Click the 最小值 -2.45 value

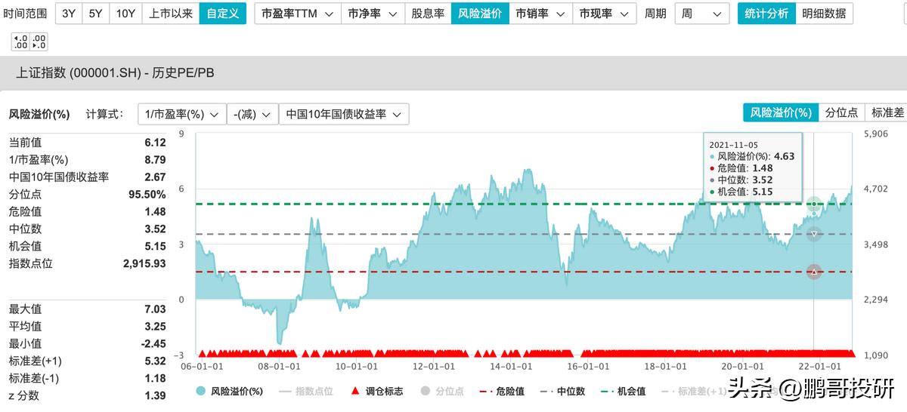pyautogui.click(x=153, y=344)
